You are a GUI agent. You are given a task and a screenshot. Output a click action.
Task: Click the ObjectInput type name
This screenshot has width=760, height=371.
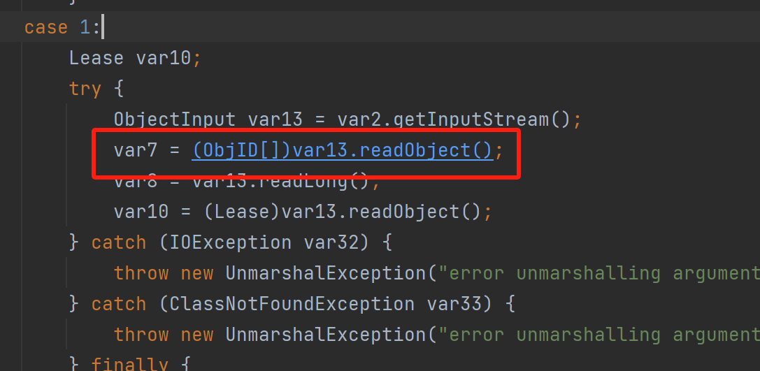tap(175, 119)
